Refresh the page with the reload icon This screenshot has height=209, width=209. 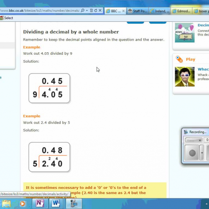point(96,10)
